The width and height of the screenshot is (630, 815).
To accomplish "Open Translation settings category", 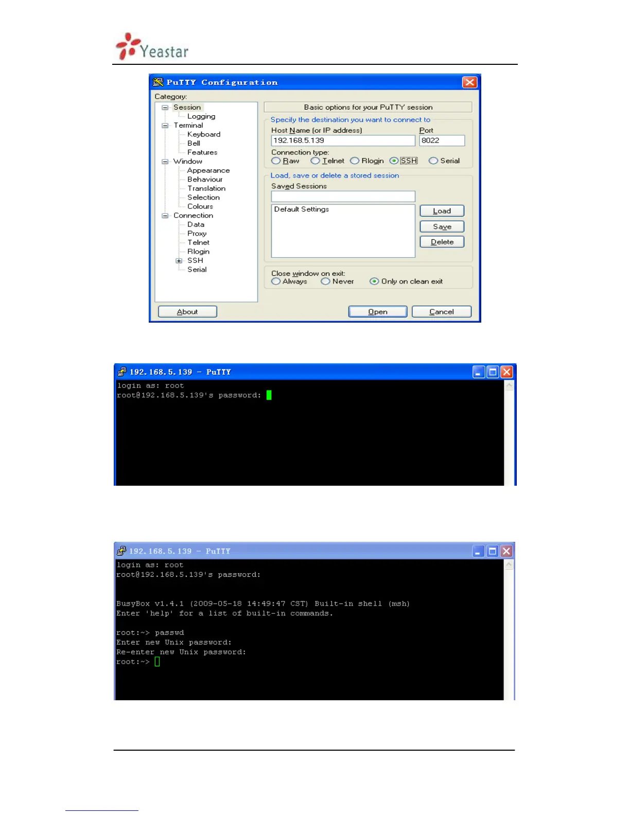I will 206,188.
